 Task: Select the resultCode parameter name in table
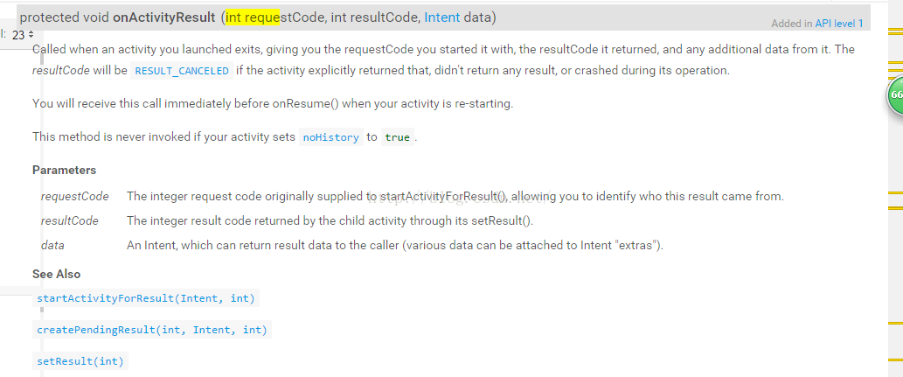[x=70, y=220]
